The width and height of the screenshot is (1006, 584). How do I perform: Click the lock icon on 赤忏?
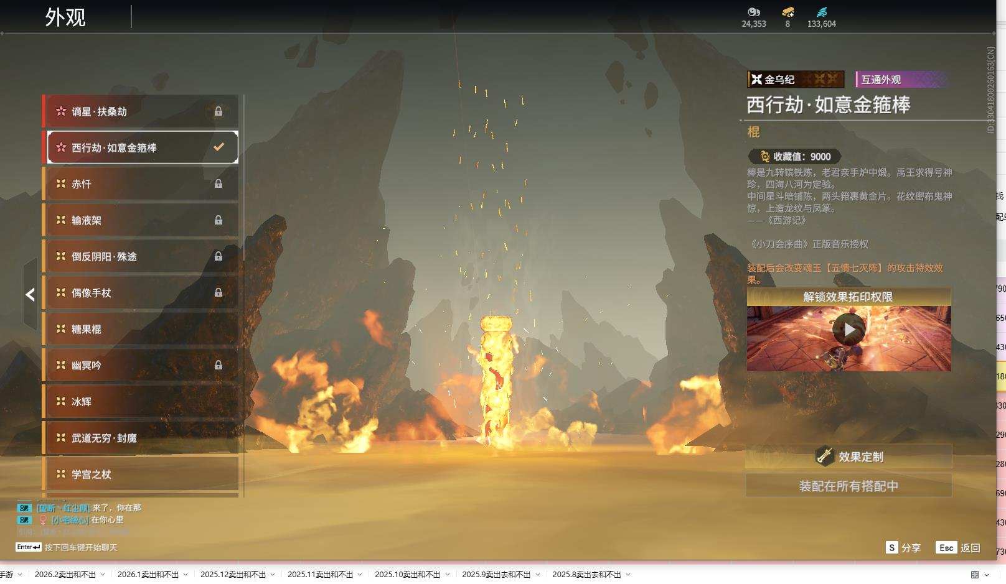click(x=219, y=183)
